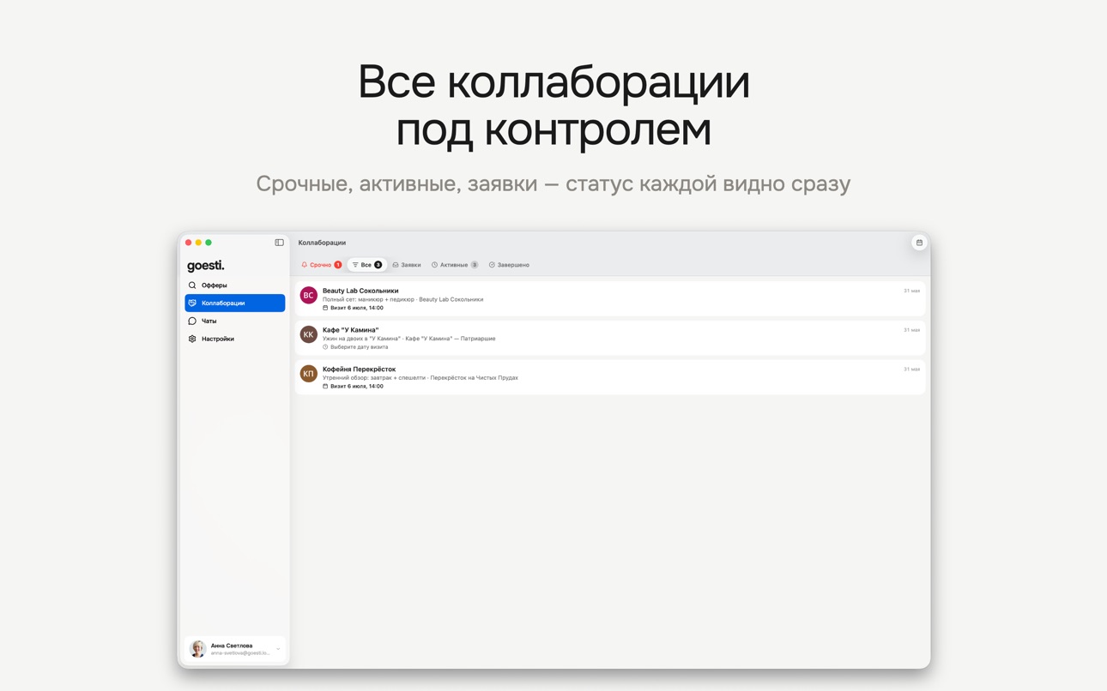1107x691 pixels.
Task: Click the bell icon on Срочно tab
Action: (x=305, y=265)
